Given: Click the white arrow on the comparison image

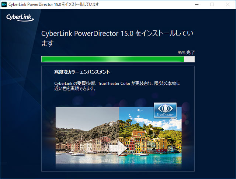Looking at the screenshot, I should pos(118,148).
